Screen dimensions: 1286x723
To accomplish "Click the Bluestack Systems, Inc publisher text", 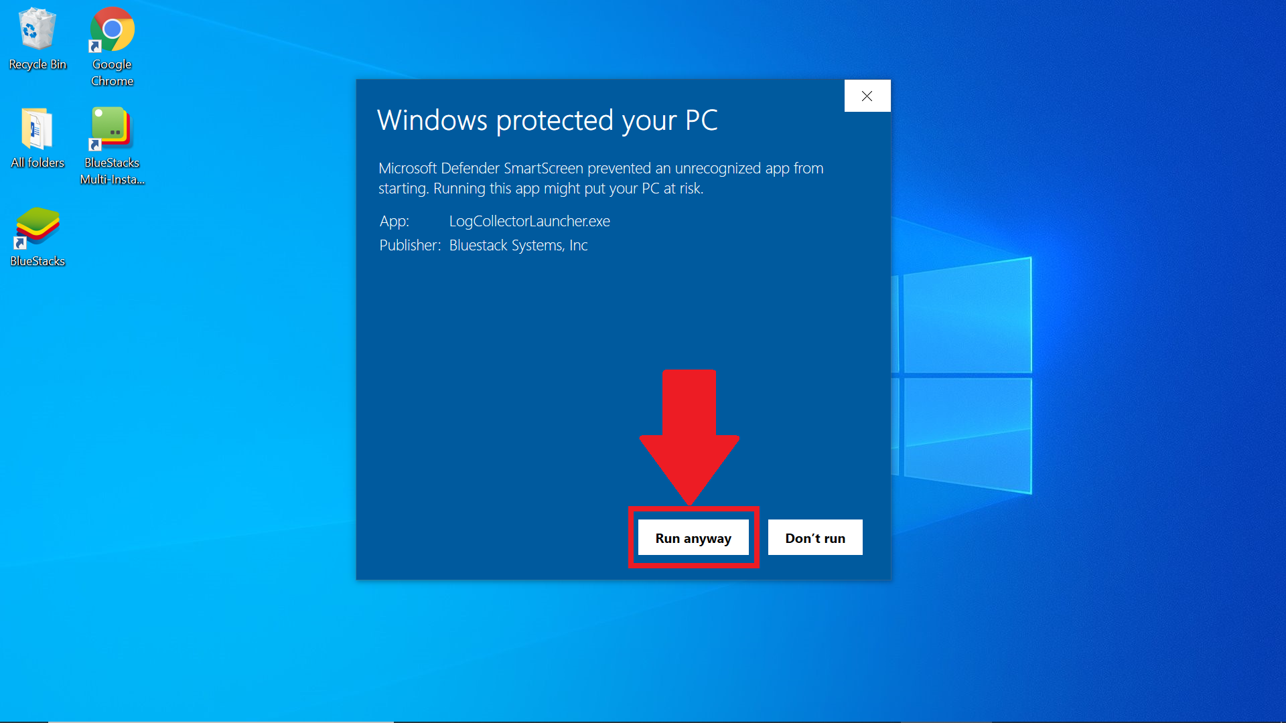I will (x=518, y=245).
